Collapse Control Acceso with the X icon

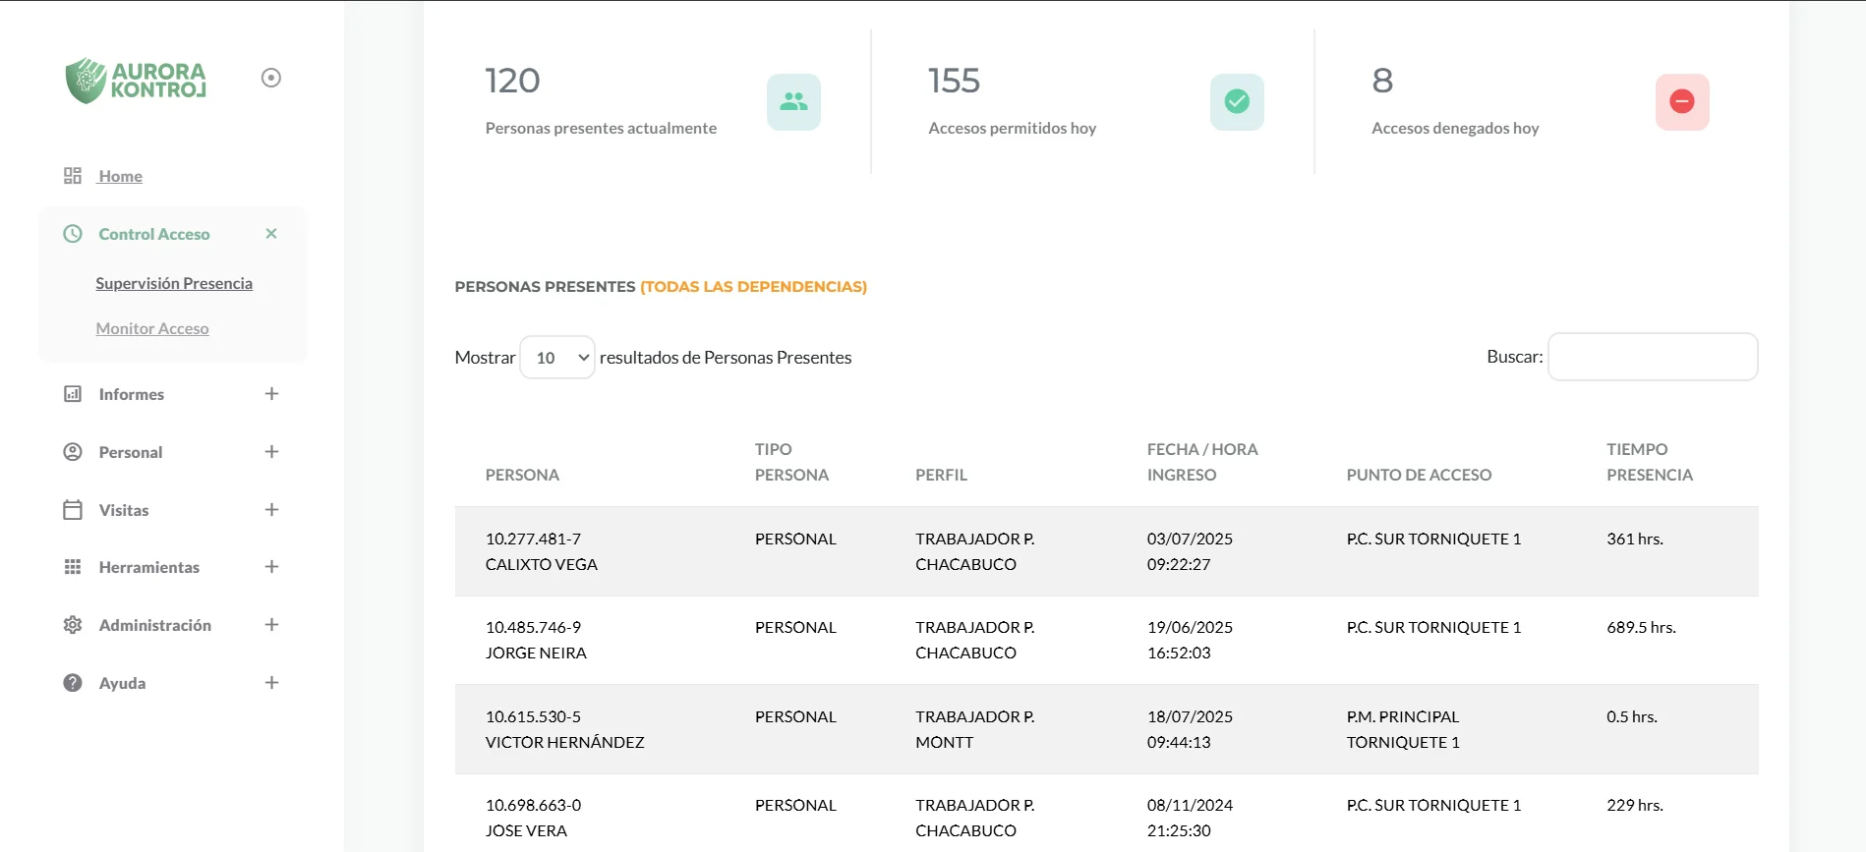coord(271,234)
